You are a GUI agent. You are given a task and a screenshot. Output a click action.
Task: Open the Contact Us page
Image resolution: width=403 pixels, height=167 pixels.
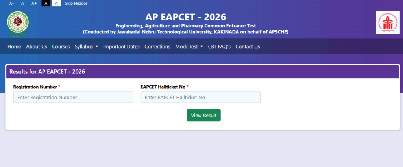(x=248, y=47)
